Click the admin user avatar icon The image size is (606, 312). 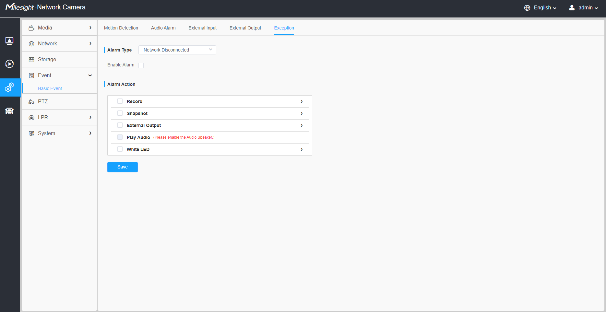(x=572, y=8)
